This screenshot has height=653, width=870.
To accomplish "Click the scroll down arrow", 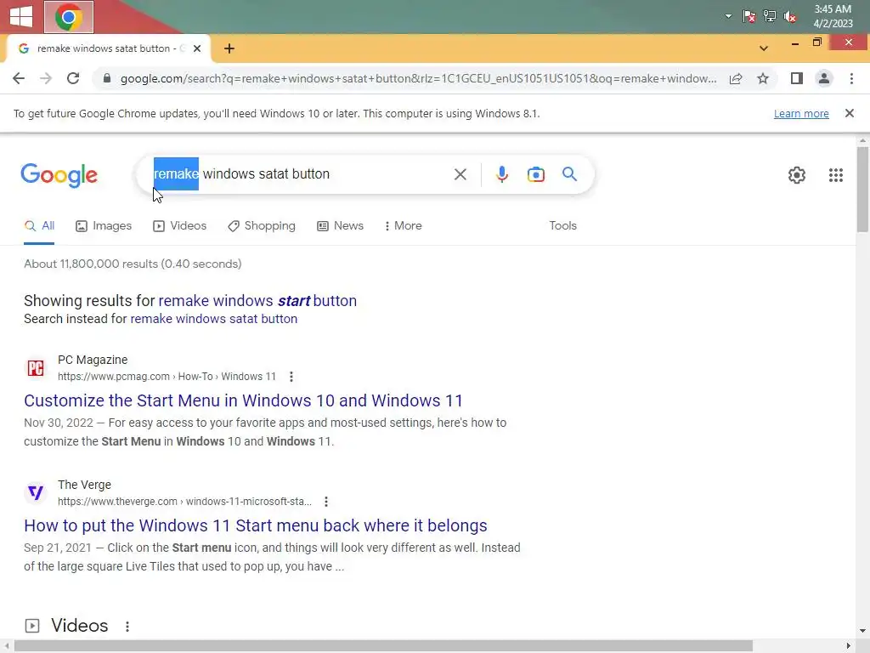I will coord(862,632).
